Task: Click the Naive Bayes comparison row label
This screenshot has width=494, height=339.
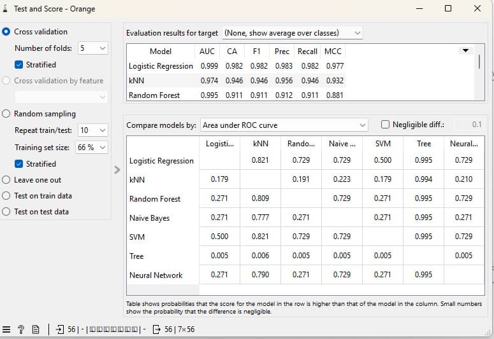Action: [x=149, y=218]
